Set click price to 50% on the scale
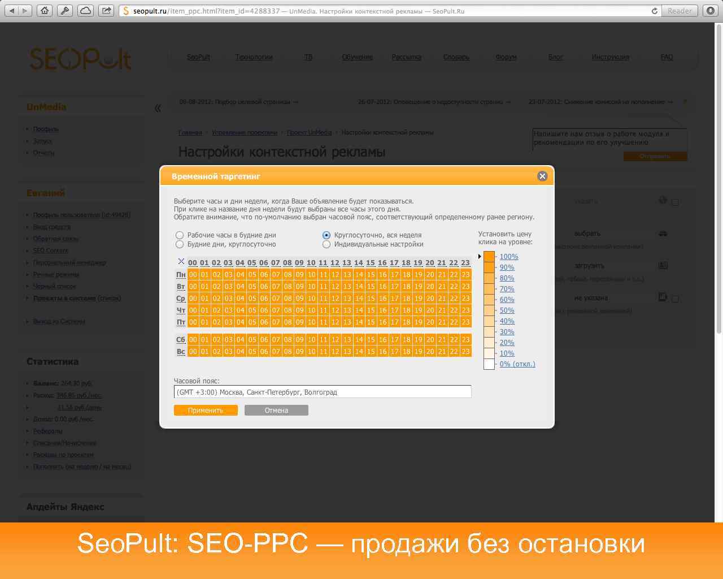This screenshot has width=723, height=579. click(x=507, y=310)
